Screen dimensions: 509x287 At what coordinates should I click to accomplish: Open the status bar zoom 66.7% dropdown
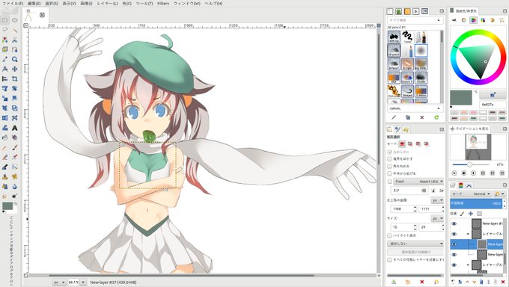click(83, 283)
